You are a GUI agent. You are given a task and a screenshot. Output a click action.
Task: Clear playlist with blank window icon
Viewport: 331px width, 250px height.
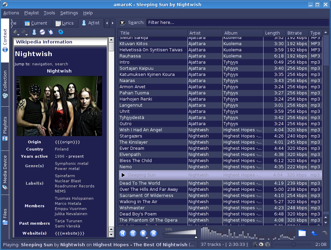point(302,233)
